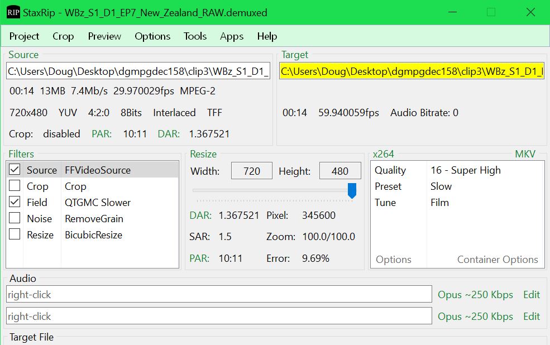Click the MKV container link
The height and width of the screenshot is (345, 550).
[x=525, y=154]
